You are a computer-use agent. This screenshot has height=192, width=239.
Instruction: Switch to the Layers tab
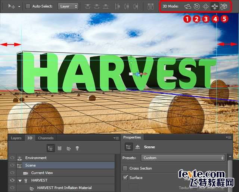16,138
